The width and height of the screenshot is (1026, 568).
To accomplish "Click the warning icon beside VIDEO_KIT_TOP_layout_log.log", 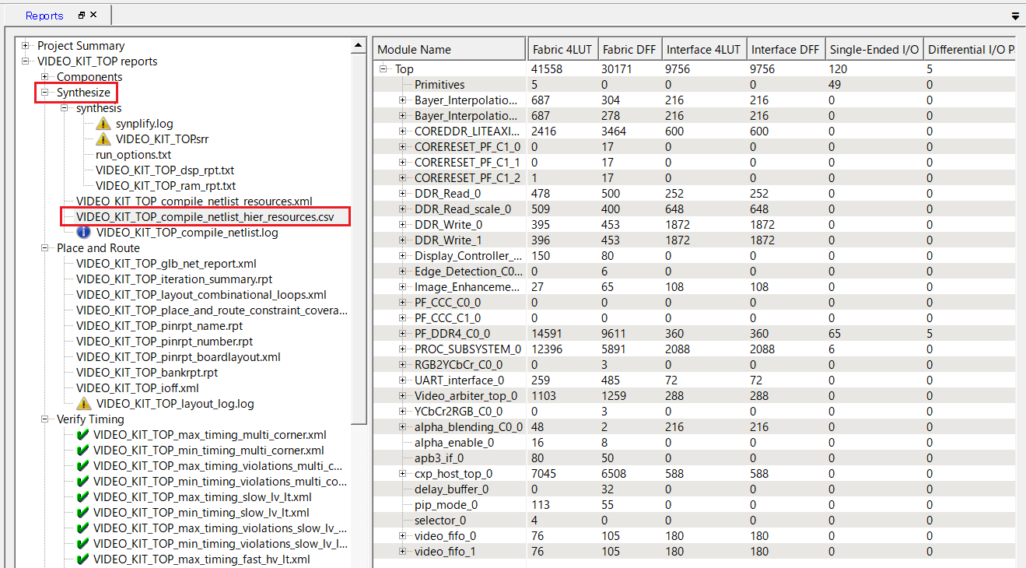I will 84,404.
